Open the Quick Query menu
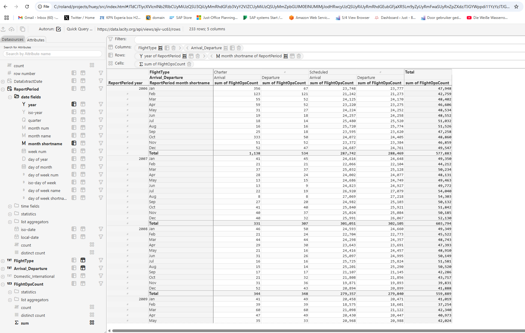This screenshot has width=525, height=333. point(79,29)
